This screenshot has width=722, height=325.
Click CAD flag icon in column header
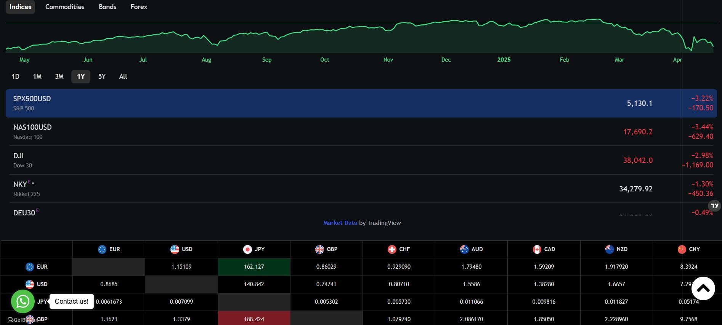(537, 249)
